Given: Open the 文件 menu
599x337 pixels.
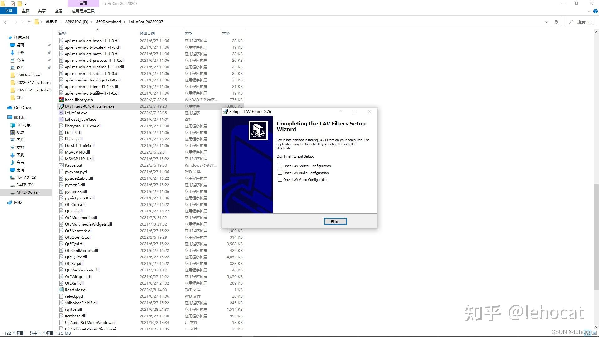Looking at the screenshot, I should [x=9, y=11].
